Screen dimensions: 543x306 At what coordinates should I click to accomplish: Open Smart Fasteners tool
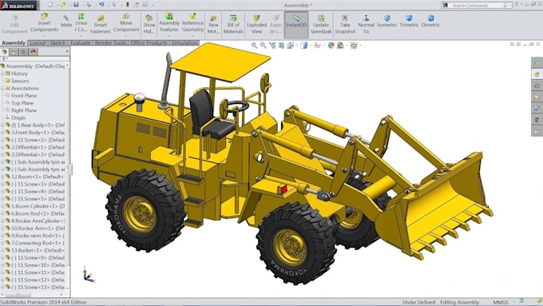[x=101, y=24]
